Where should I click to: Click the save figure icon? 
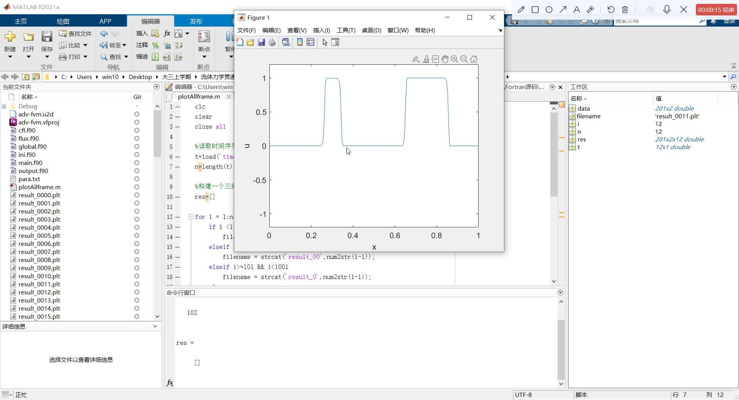coord(261,42)
